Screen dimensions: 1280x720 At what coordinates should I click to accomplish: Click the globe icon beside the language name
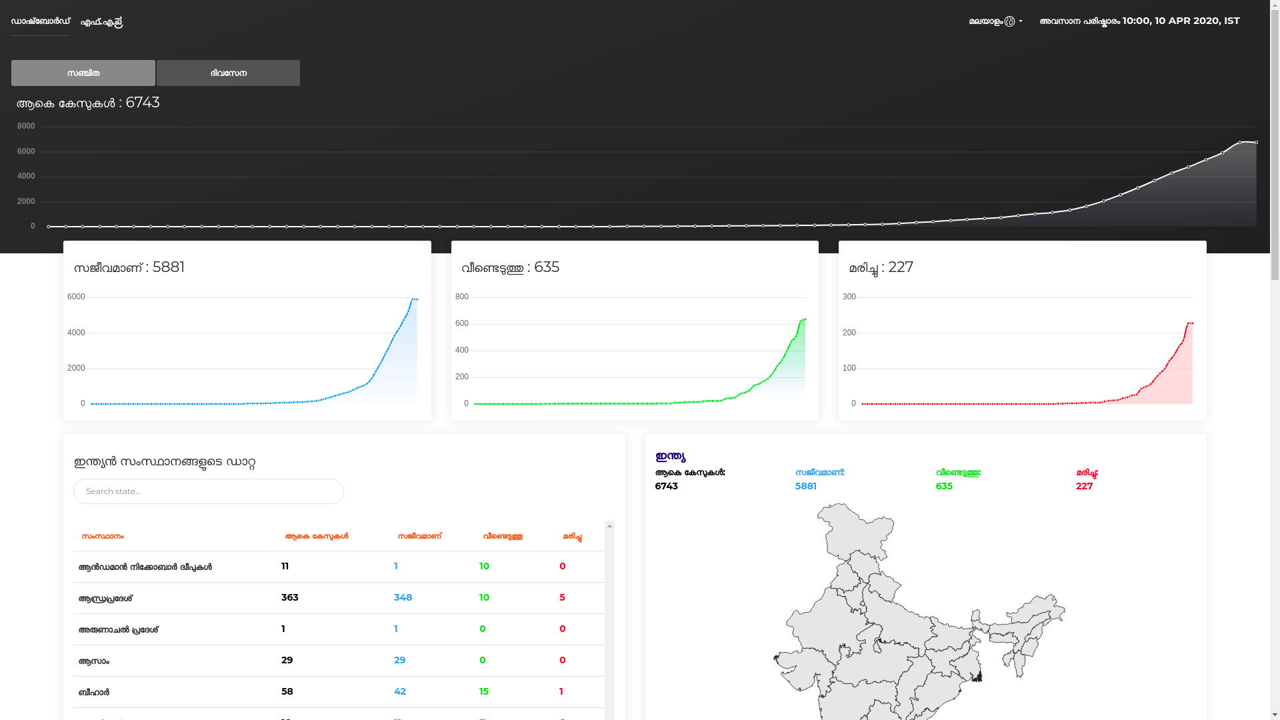tap(1009, 21)
